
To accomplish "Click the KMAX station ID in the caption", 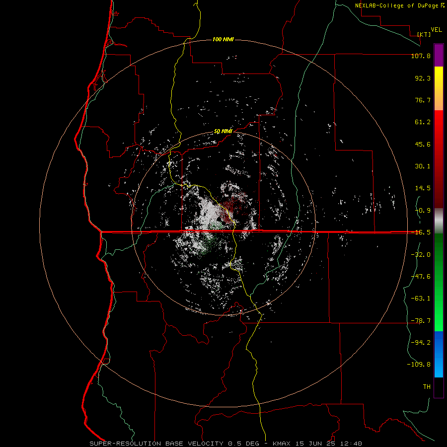I will click(x=282, y=444).
